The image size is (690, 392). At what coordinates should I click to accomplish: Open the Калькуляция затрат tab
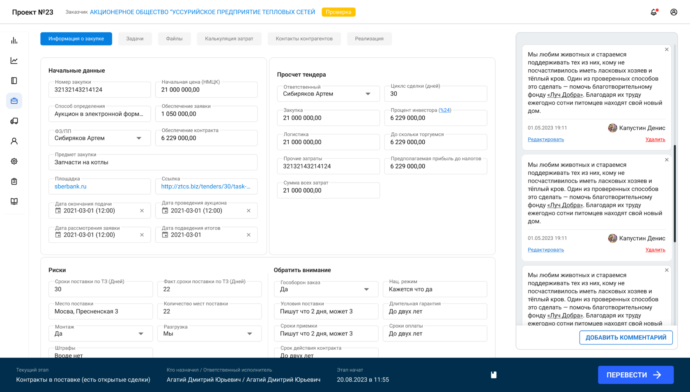[x=229, y=39]
